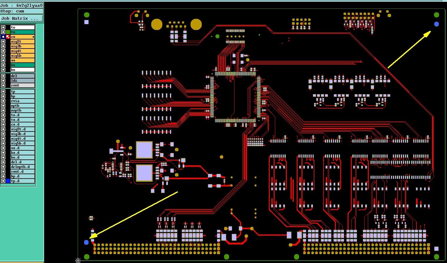Choose the 'rout.d' layer name
447x263 pixels.
click(23, 172)
